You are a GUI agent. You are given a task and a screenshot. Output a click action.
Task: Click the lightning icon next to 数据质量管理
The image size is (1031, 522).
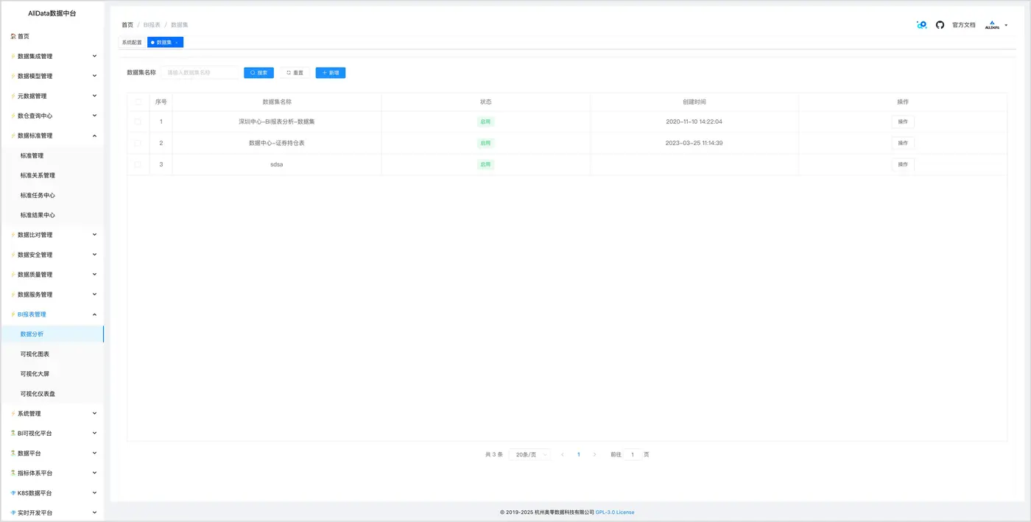(x=13, y=275)
